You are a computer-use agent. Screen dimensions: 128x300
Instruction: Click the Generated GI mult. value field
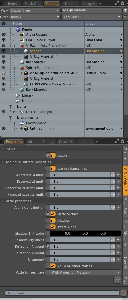click(80, 175)
